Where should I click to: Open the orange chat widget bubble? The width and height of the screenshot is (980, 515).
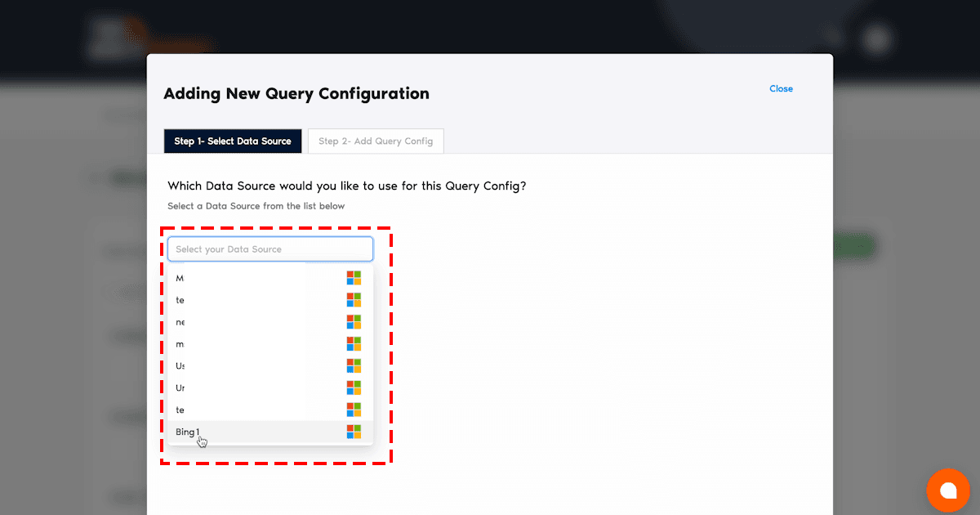947,490
